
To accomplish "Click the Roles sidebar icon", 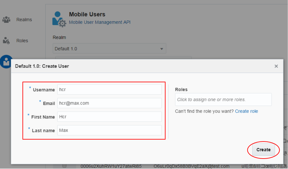I will point(6,41).
